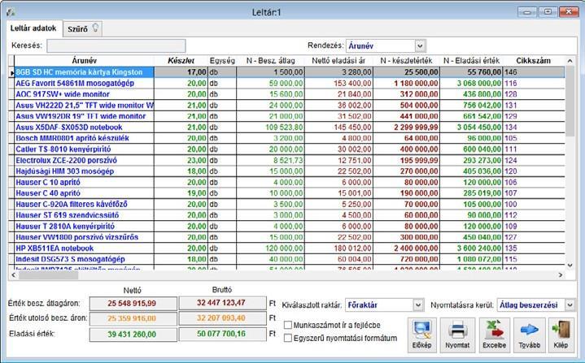
Task: Open the Rendezés Árunév dropdown
Action: [420, 46]
